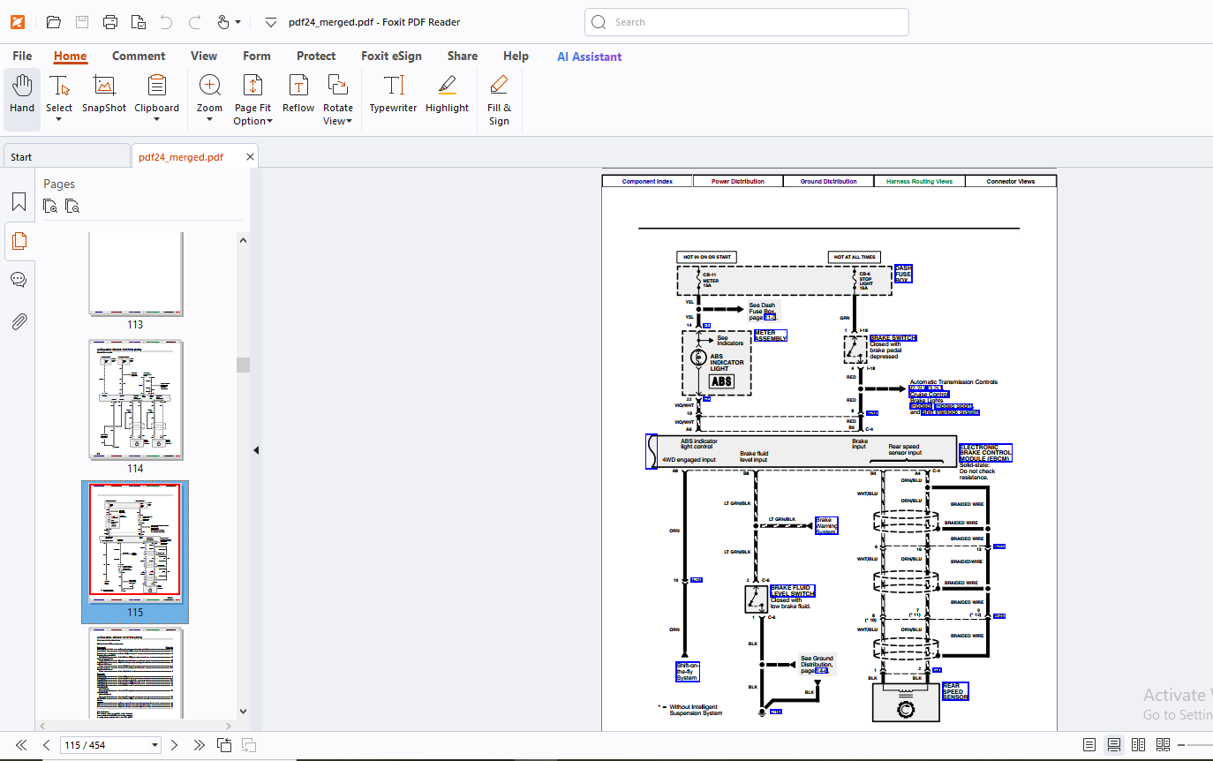
Task: Open Customize Quick Access Toolbar dropdown
Action: coord(271,22)
